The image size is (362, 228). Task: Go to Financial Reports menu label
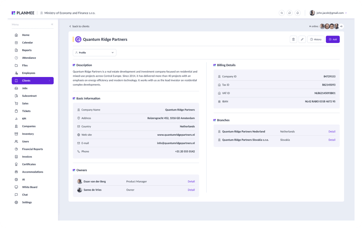pos(32,149)
